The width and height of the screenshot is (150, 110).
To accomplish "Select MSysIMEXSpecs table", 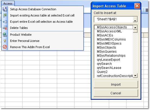I will click(113, 44).
